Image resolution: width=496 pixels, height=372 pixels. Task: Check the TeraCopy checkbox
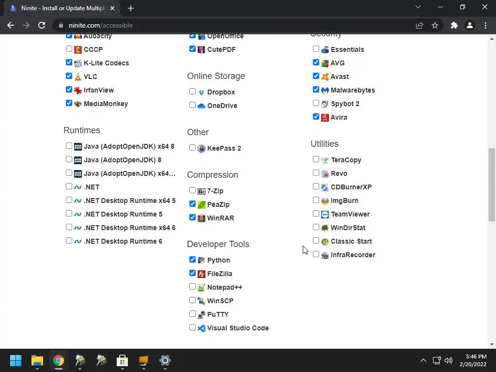pos(316,159)
